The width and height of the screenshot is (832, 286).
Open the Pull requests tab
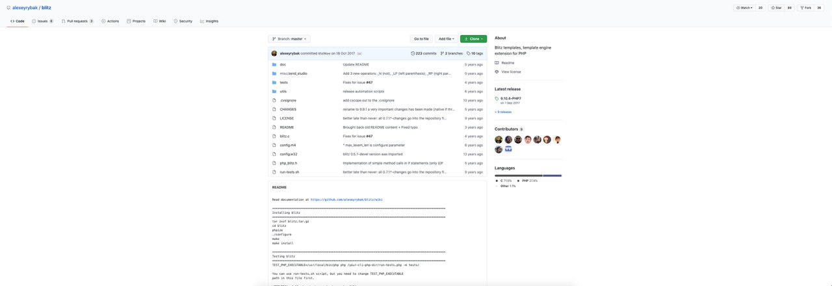pos(77,21)
